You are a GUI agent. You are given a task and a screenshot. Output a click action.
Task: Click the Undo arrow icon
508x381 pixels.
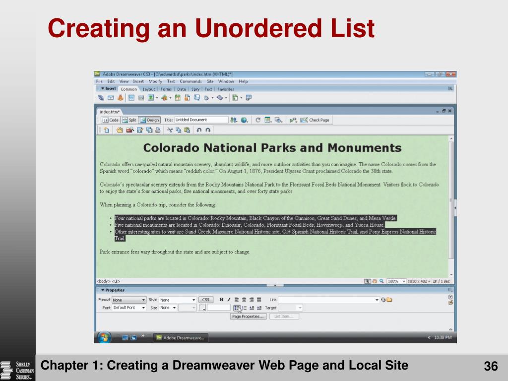199,130
